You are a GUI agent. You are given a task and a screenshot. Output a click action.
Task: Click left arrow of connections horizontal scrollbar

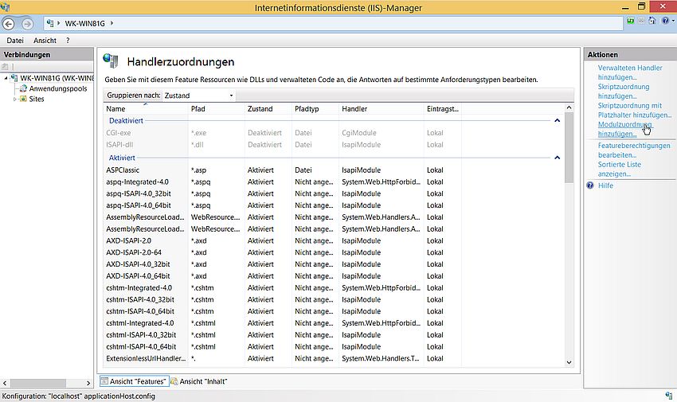pos(5,383)
